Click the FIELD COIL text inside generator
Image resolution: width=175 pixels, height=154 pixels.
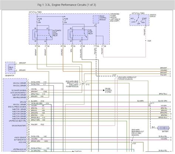coord(11,68)
